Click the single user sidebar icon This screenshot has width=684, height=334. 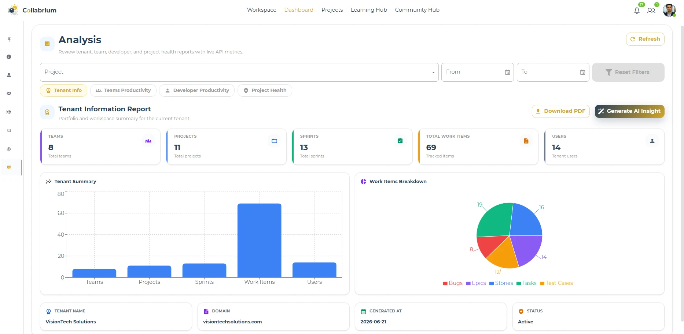[x=9, y=75]
